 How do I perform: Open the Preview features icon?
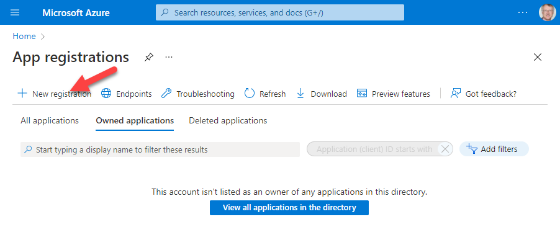362,94
